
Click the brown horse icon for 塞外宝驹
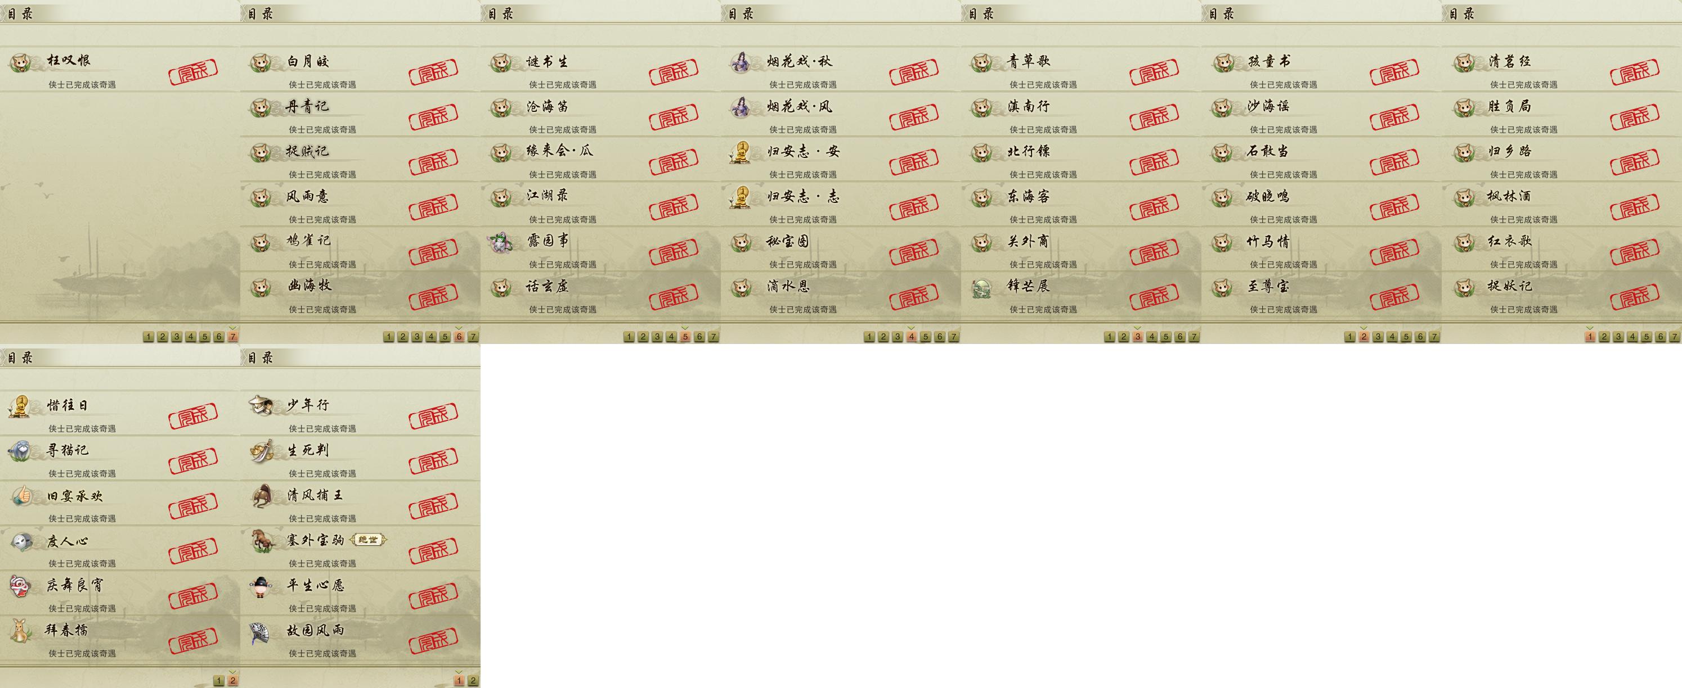pyautogui.click(x=261, y=541)
